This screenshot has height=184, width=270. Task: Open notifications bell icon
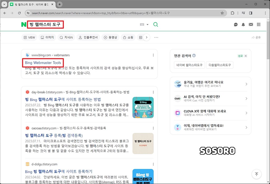tap(243, 25)
